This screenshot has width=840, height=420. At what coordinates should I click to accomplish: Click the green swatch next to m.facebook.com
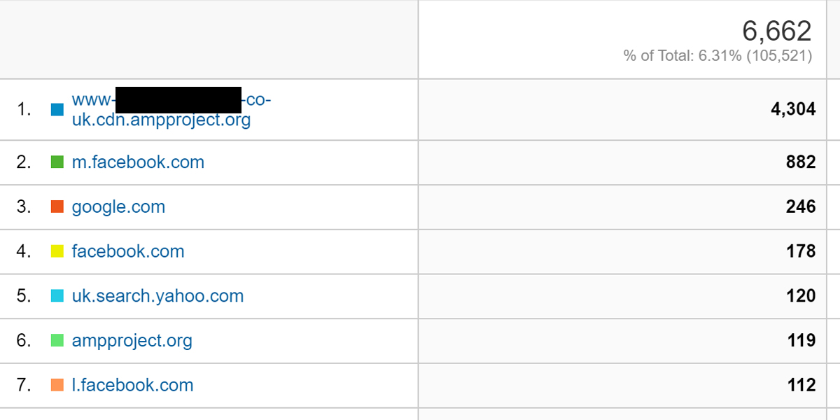click(57, 162)
